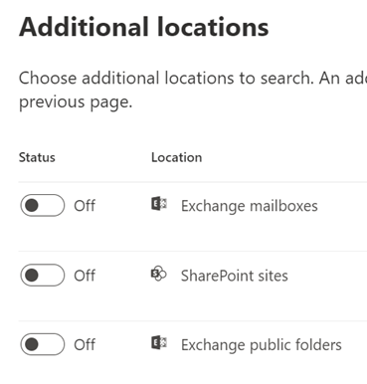The width and height of the screenshot is (367, 384).
Task: Click the Off label for Exchange public folders
Action: pyautogui.click(x=85, y=344)
